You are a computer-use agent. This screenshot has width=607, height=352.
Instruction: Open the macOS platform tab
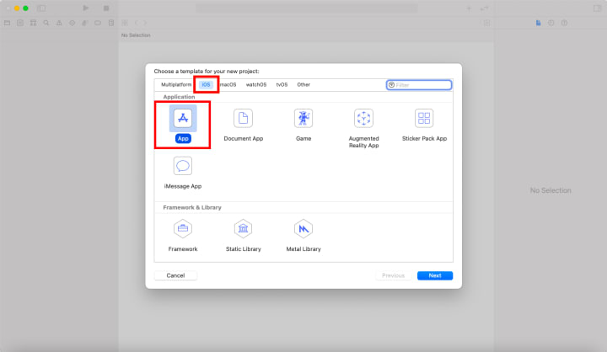228,85
